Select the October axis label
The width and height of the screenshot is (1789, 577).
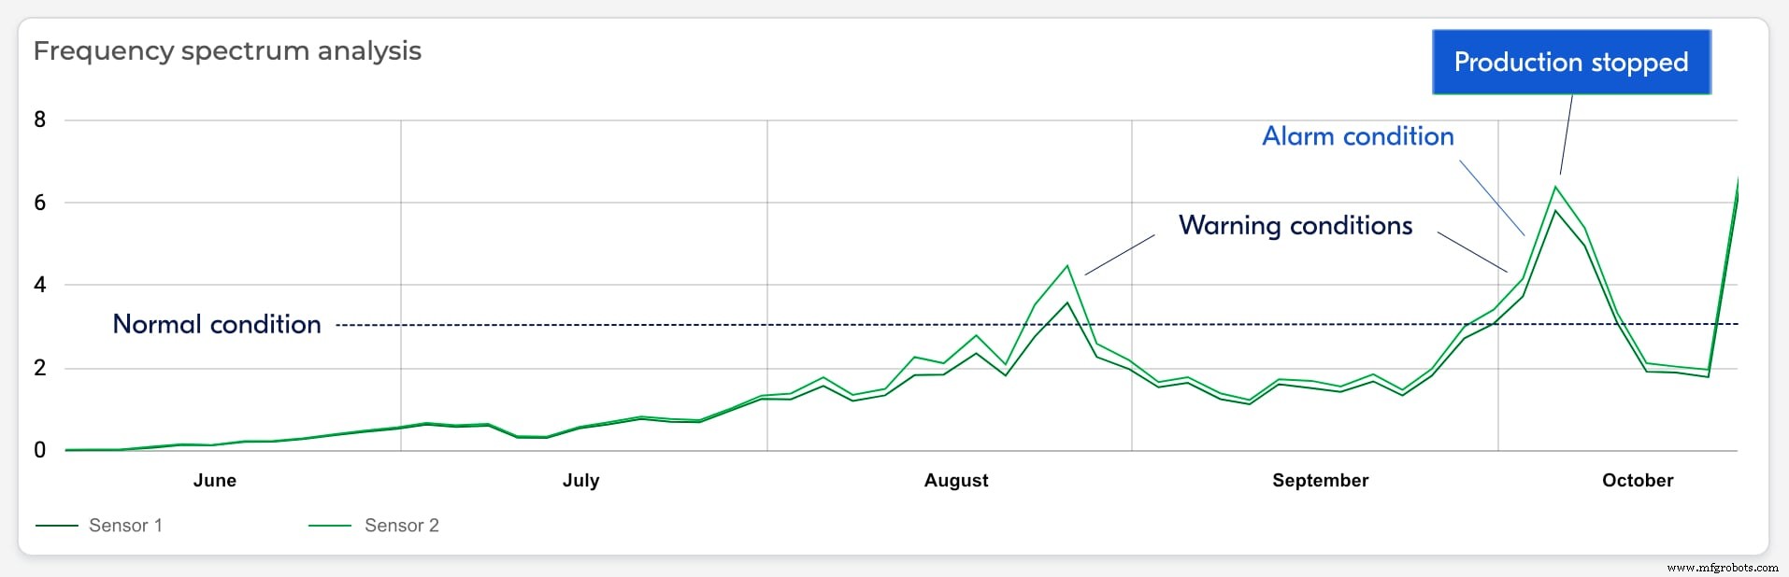(1637, 480)
